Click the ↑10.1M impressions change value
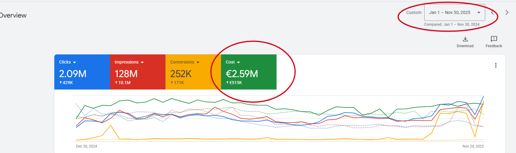Screen dimensions: 516x153 coord(123,83)
